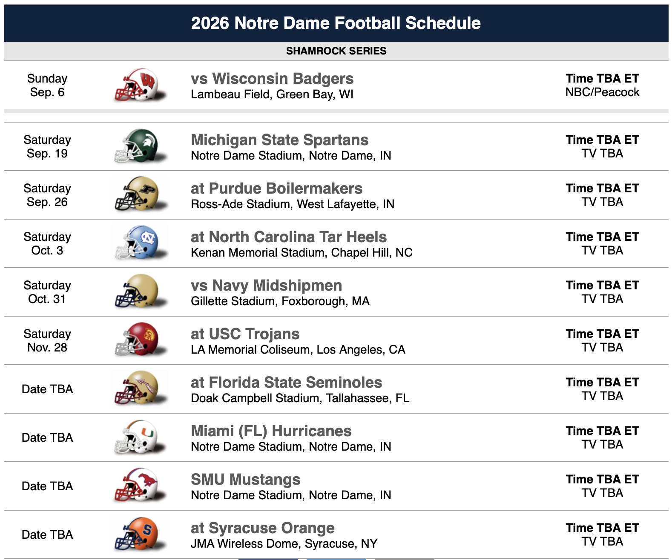Click the SMU Mustangs helmet icon
The height and width of the screenshot is (560, 672).
pyautogui.click(x=139, y=486)
